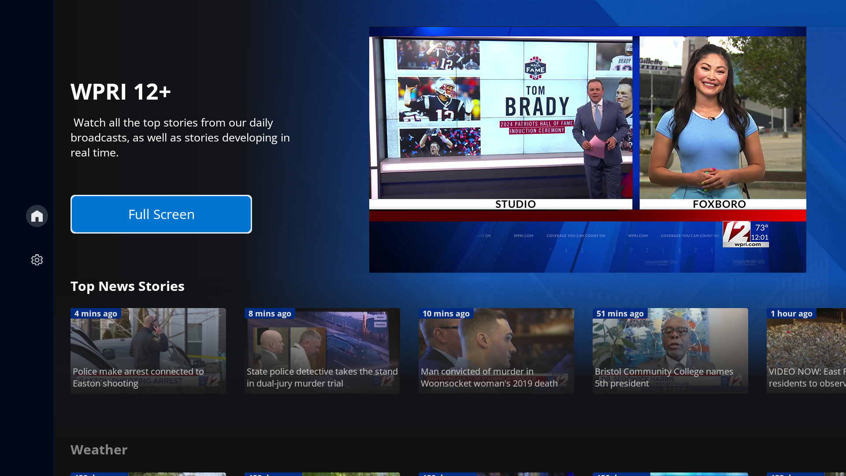846x476 pixels.
Task: Open the dual-jury murder trial story
Action: [322, 350]
